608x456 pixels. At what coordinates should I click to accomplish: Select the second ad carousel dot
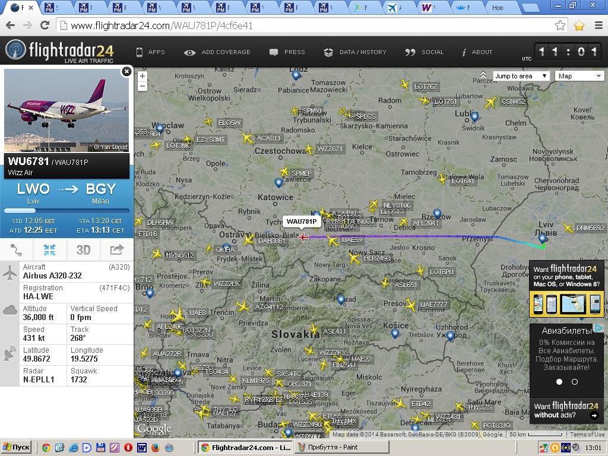tap(574, 382)
